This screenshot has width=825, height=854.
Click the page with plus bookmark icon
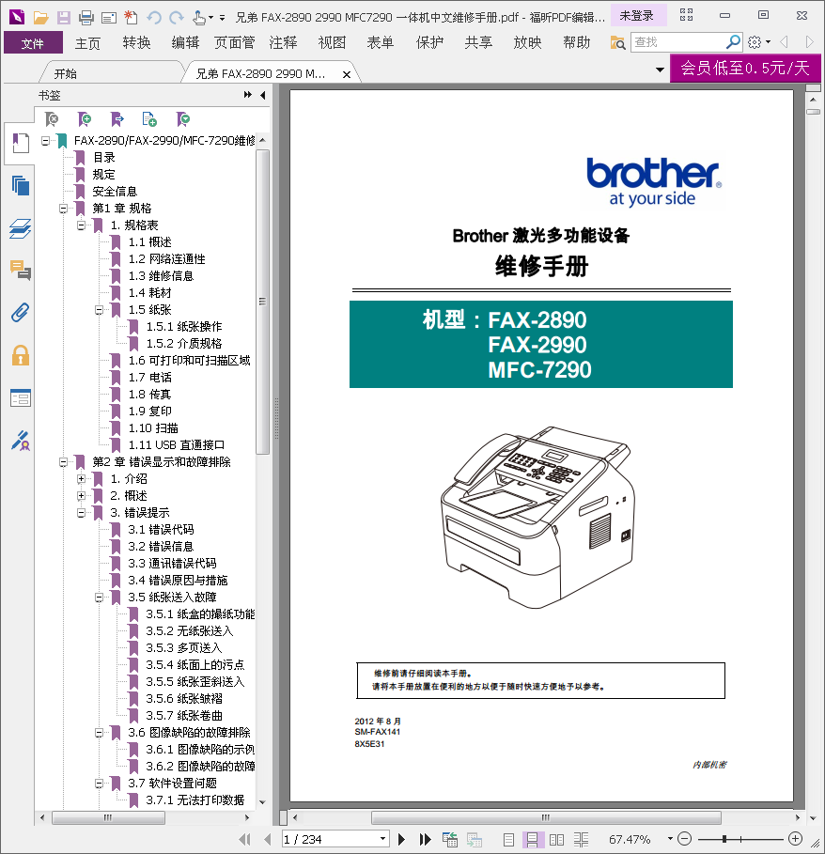point(149,118)
